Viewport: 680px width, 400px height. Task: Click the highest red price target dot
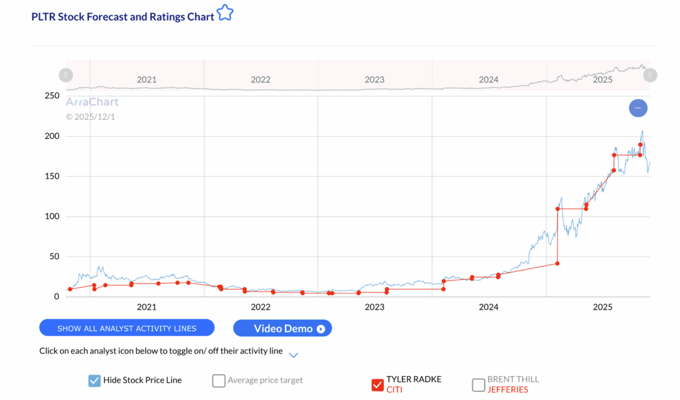click(x=640, y=144)
